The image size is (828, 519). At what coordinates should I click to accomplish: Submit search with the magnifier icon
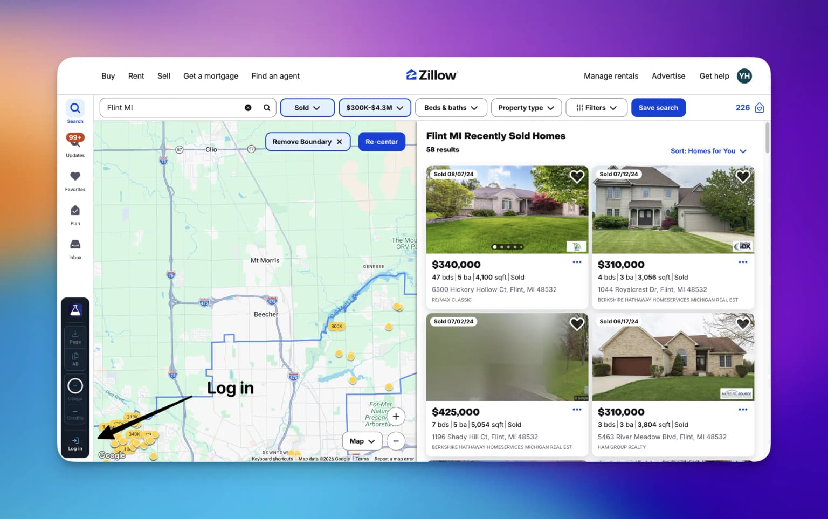pos(267,108)
